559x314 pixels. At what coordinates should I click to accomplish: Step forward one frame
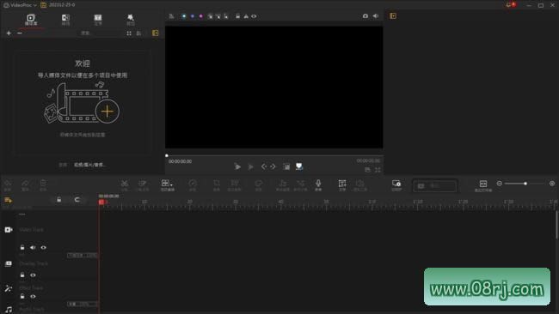pyautogui.click(x=273, y=166)
